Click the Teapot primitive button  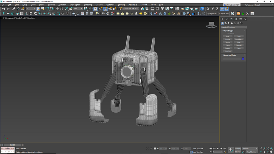227,48
